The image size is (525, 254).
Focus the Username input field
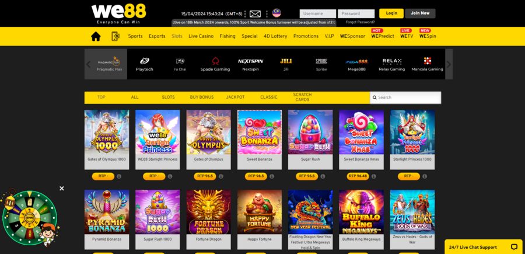tap(318, 14)
